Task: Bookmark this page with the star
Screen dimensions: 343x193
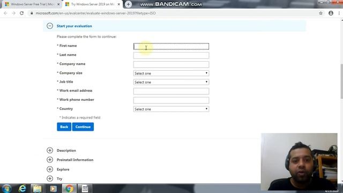Action: tap(320, 13)
